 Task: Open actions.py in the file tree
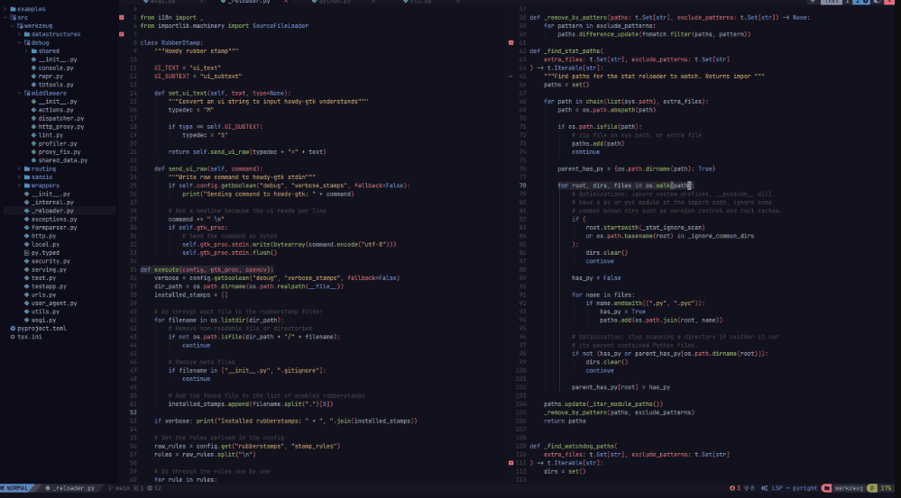click(x=56, y=110)
